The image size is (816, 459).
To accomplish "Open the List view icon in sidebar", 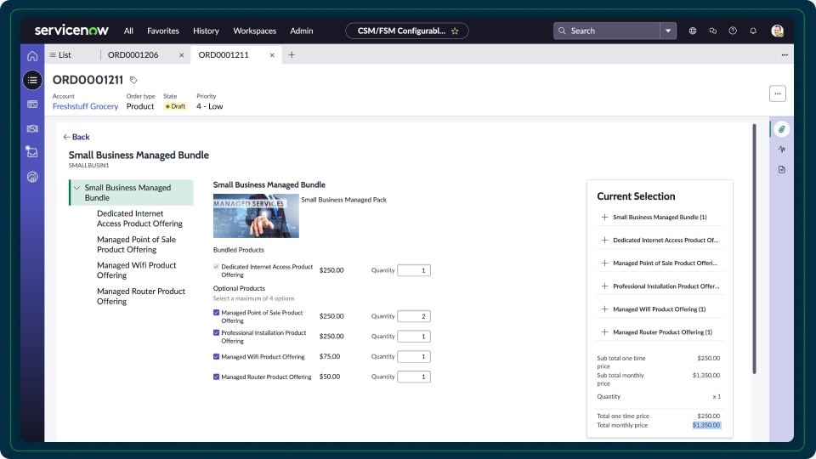I will tap(32, 80).
